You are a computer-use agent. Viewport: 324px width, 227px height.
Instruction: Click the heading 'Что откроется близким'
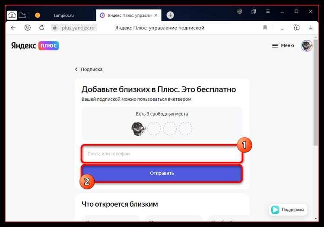(120, 204)
